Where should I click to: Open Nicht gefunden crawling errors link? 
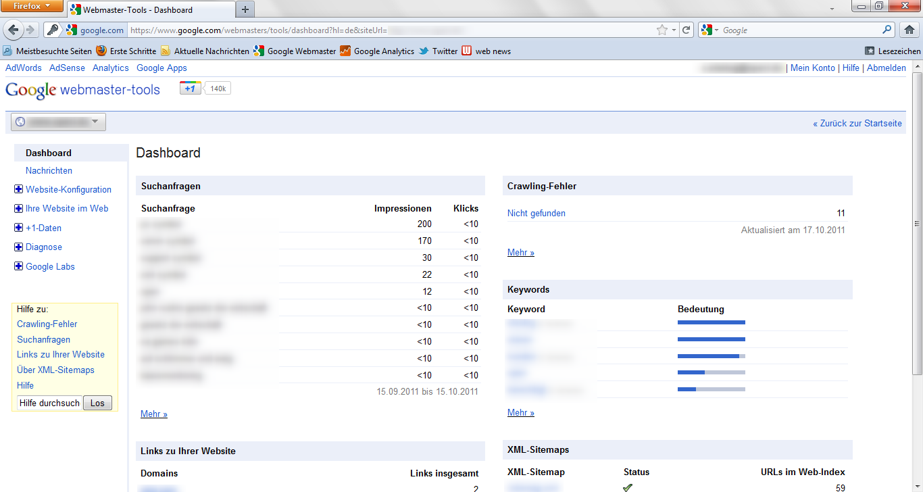[x=536, y=214]
